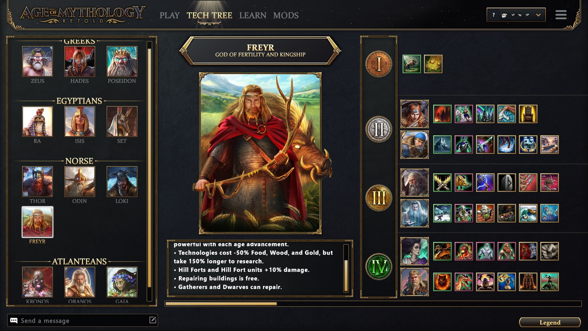The width and height of the screenshot is (588, 331).
Task: Select the Age III gold medallion
Action: tap(379, 198)
